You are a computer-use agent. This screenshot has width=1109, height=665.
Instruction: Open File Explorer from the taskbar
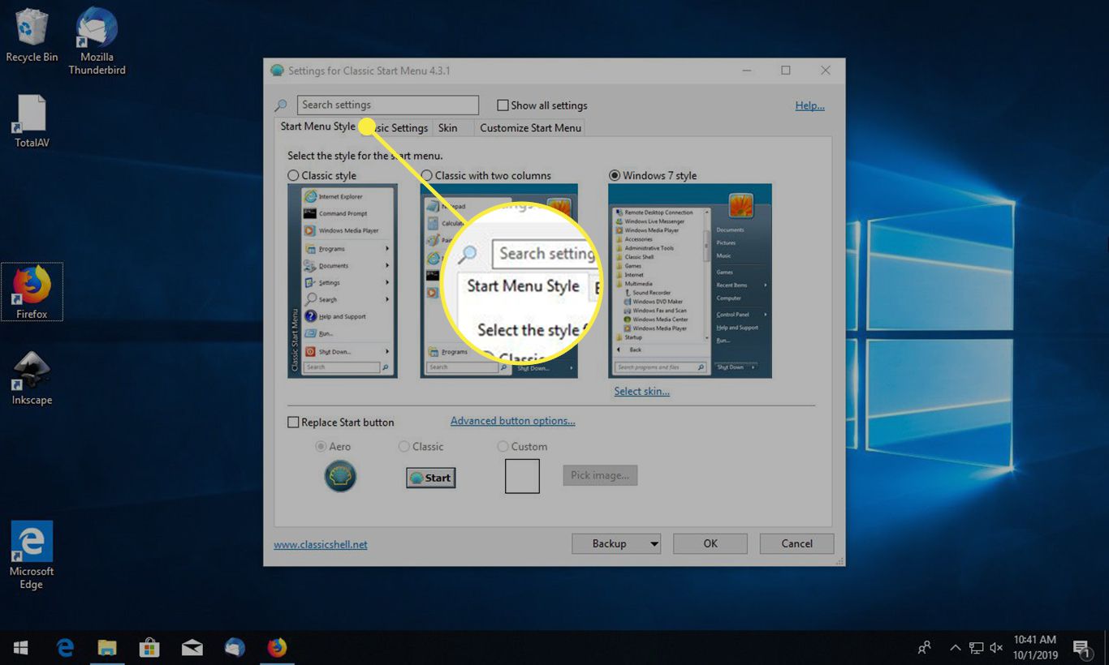pos(107,648)
